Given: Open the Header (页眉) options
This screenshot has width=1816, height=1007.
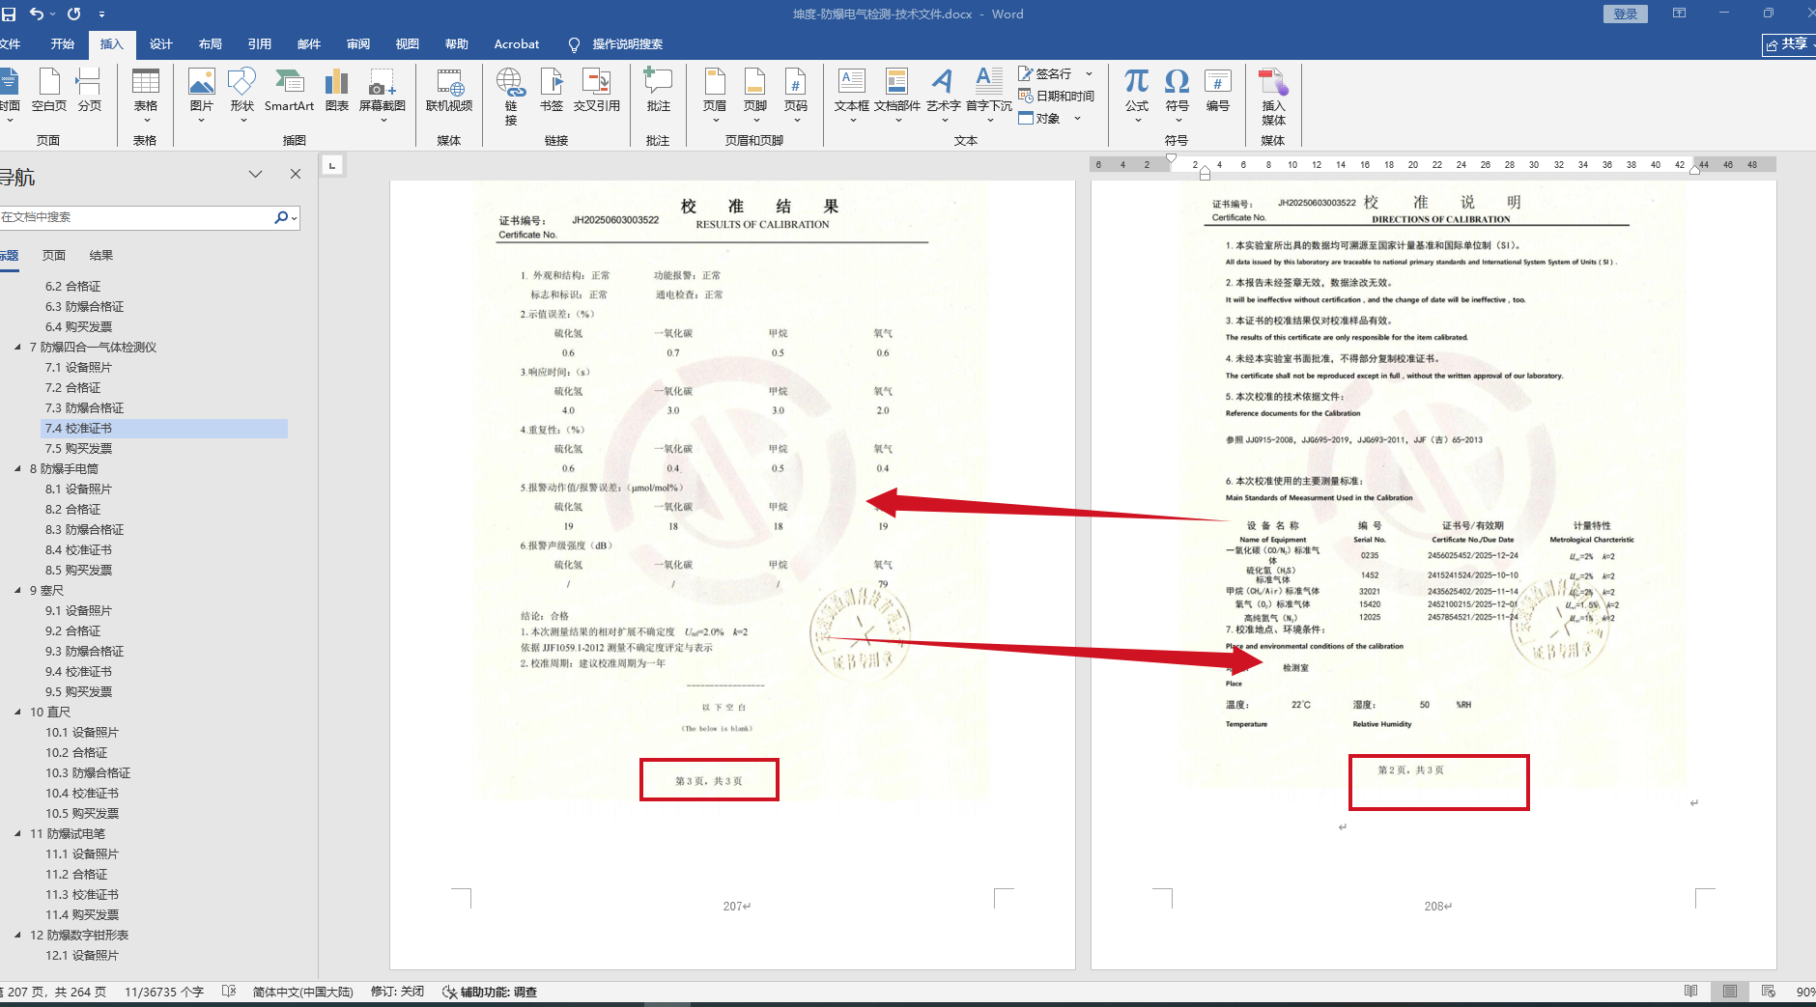Looking at the screenshot, I should [x=715, y=95].
